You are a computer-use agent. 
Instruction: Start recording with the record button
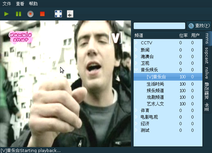30,14
